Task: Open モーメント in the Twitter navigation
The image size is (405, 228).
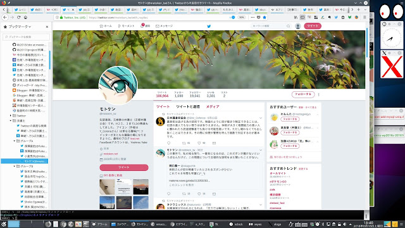Action: [126, 26]
